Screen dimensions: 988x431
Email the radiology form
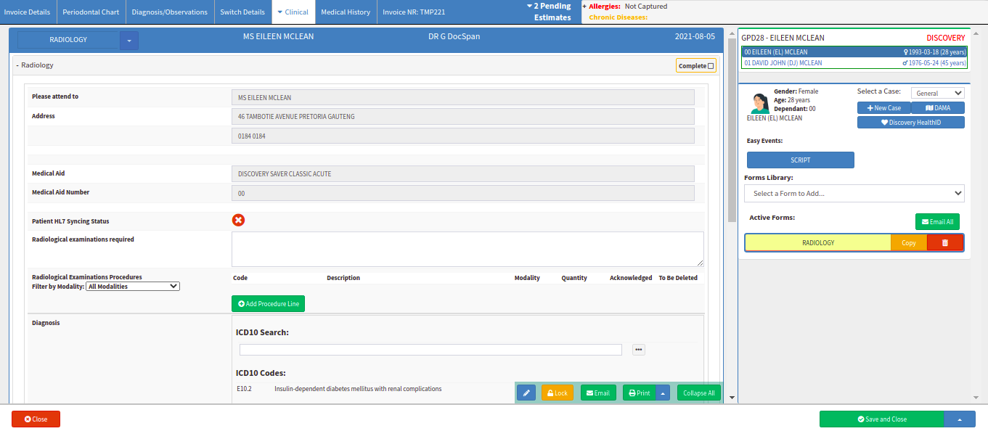point(598,393)
